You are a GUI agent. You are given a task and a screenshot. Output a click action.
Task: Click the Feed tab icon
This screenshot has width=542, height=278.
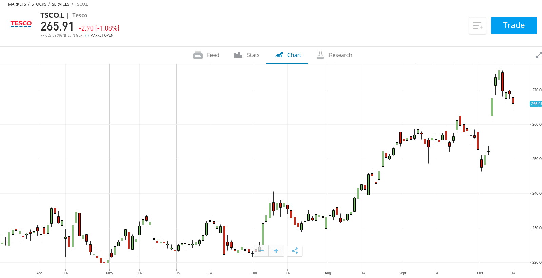(198, 55)
